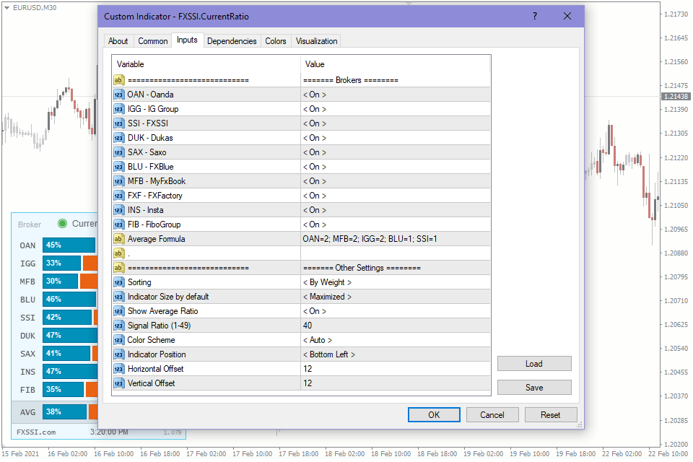
Task: Edit the Signal Ratio value 40
Action: (396, 326)
